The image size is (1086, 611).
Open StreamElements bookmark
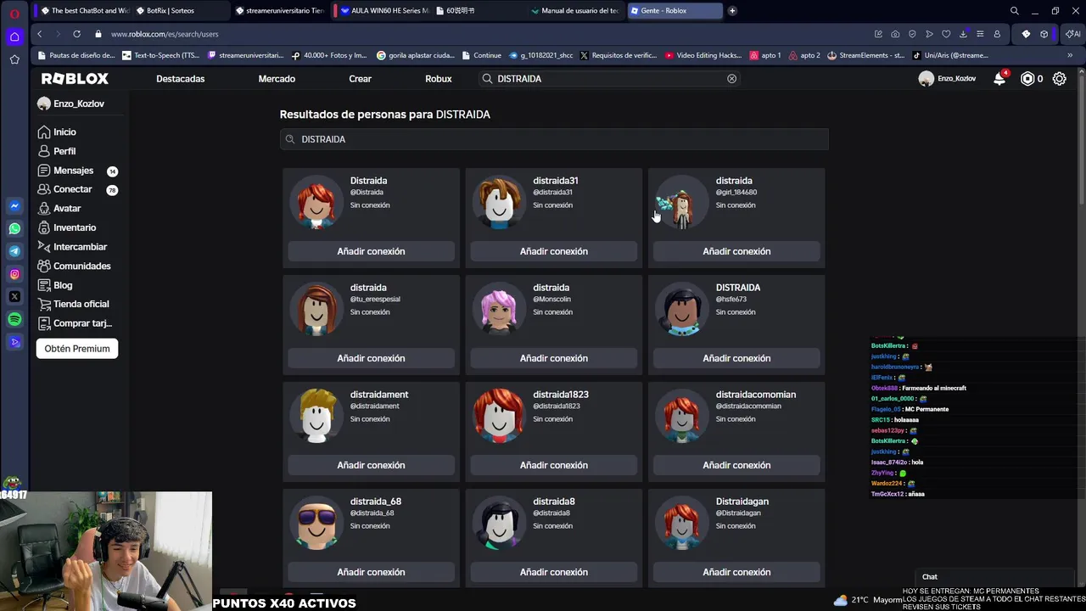pos(865,55)
